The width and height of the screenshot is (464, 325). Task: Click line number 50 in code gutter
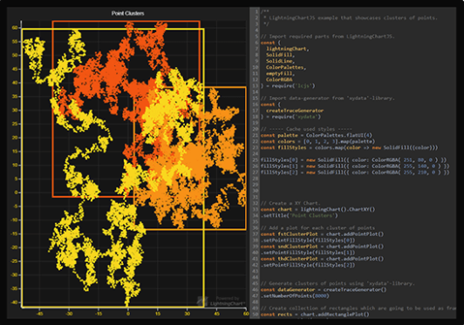point(256,314)
